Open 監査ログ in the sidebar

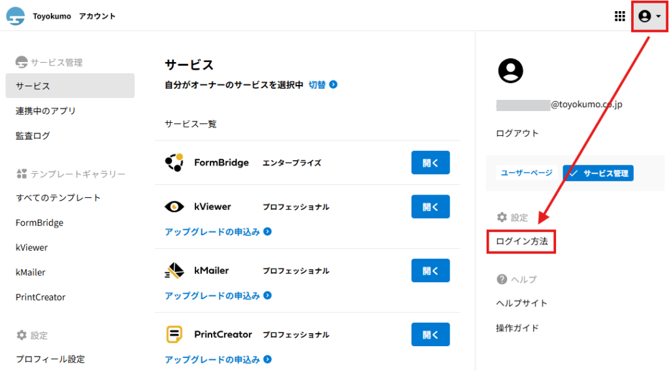point(33,136)
